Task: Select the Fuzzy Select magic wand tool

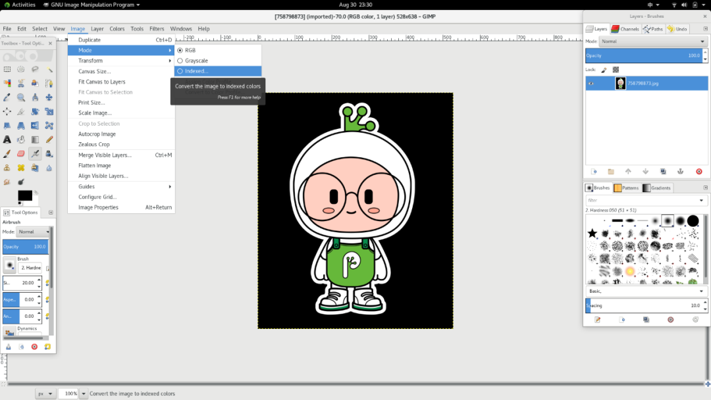Action: [49, 69]
